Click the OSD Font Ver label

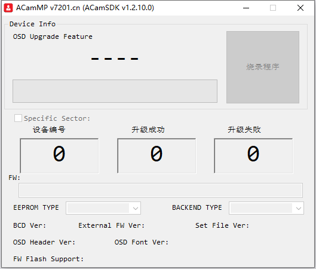(x=141, y=242)
